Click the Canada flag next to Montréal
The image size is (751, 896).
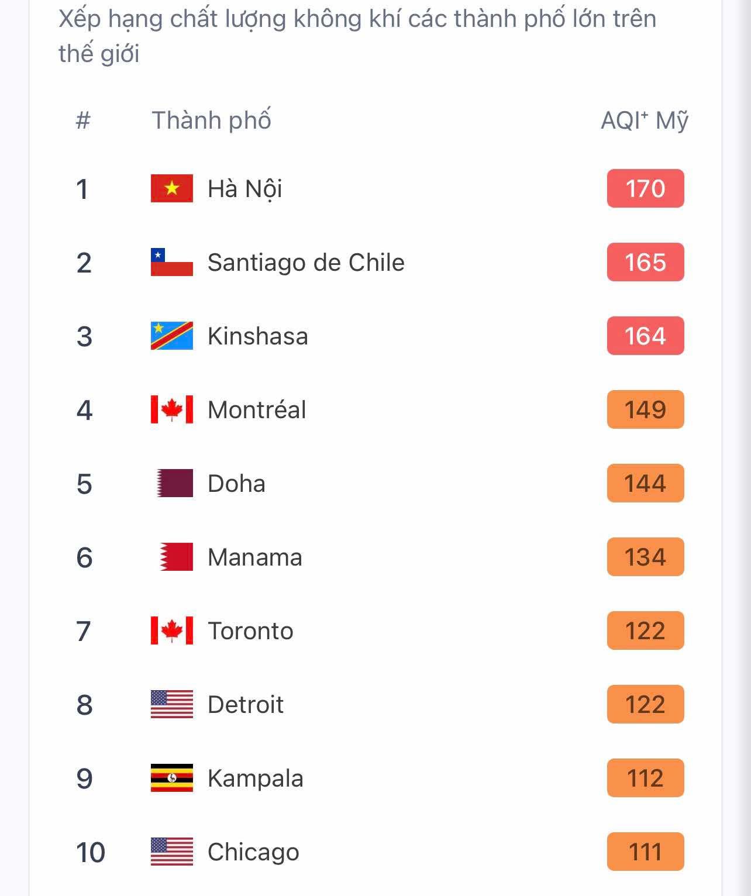point(171,409)
